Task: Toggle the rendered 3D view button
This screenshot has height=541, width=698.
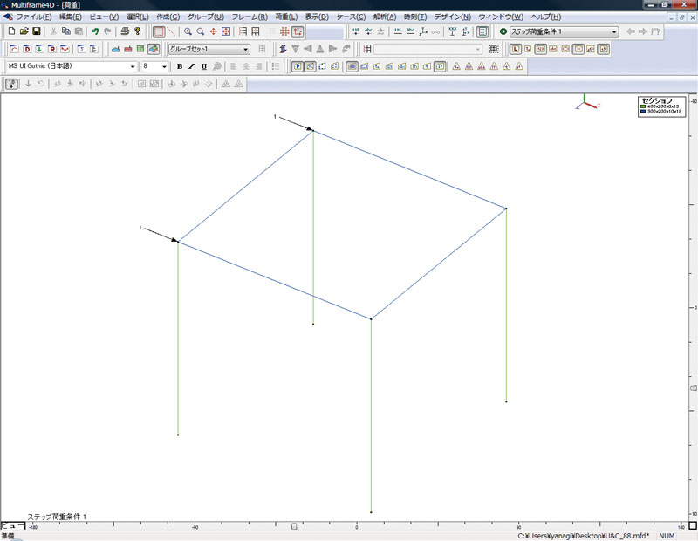Action: click(154, 49)
